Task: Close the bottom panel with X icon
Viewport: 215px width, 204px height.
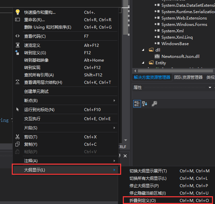Action: coord(125,156)
